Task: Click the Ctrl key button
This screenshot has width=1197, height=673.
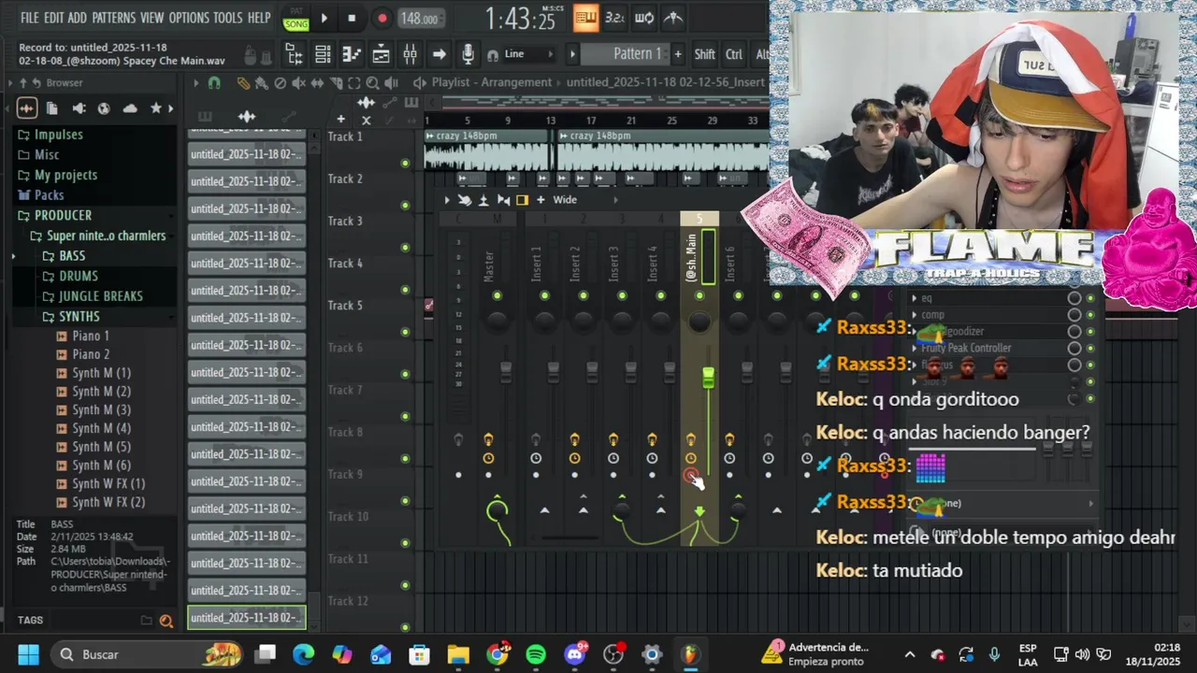Action: tap(734, 54)
